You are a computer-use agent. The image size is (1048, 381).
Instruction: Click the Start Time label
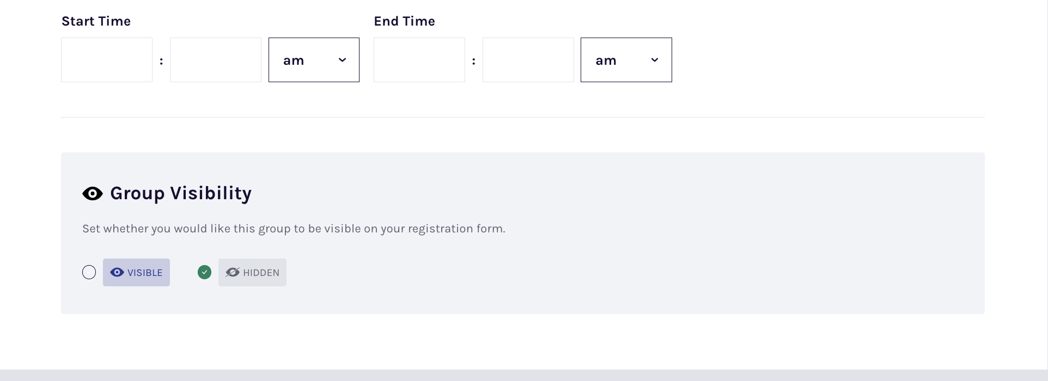pos(96,21)
